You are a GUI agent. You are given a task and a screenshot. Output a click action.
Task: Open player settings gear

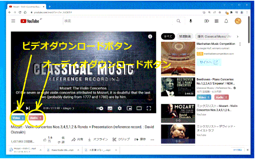(120, 108)
